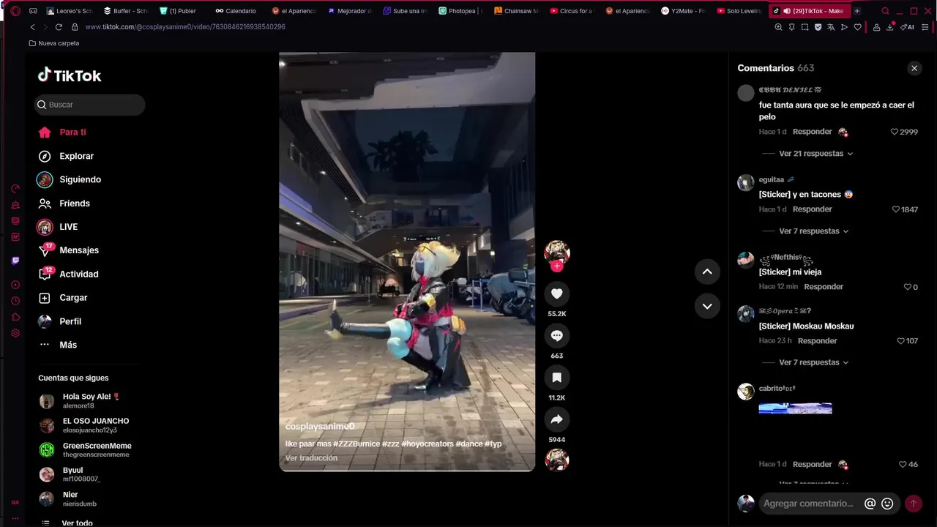Share the video using arrow icon
Image resolution: width=937 pixels, height=527 pixels.
[556, 419]
